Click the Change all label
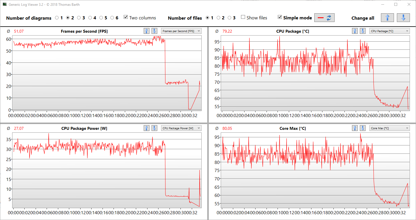 tap(363, 18)
